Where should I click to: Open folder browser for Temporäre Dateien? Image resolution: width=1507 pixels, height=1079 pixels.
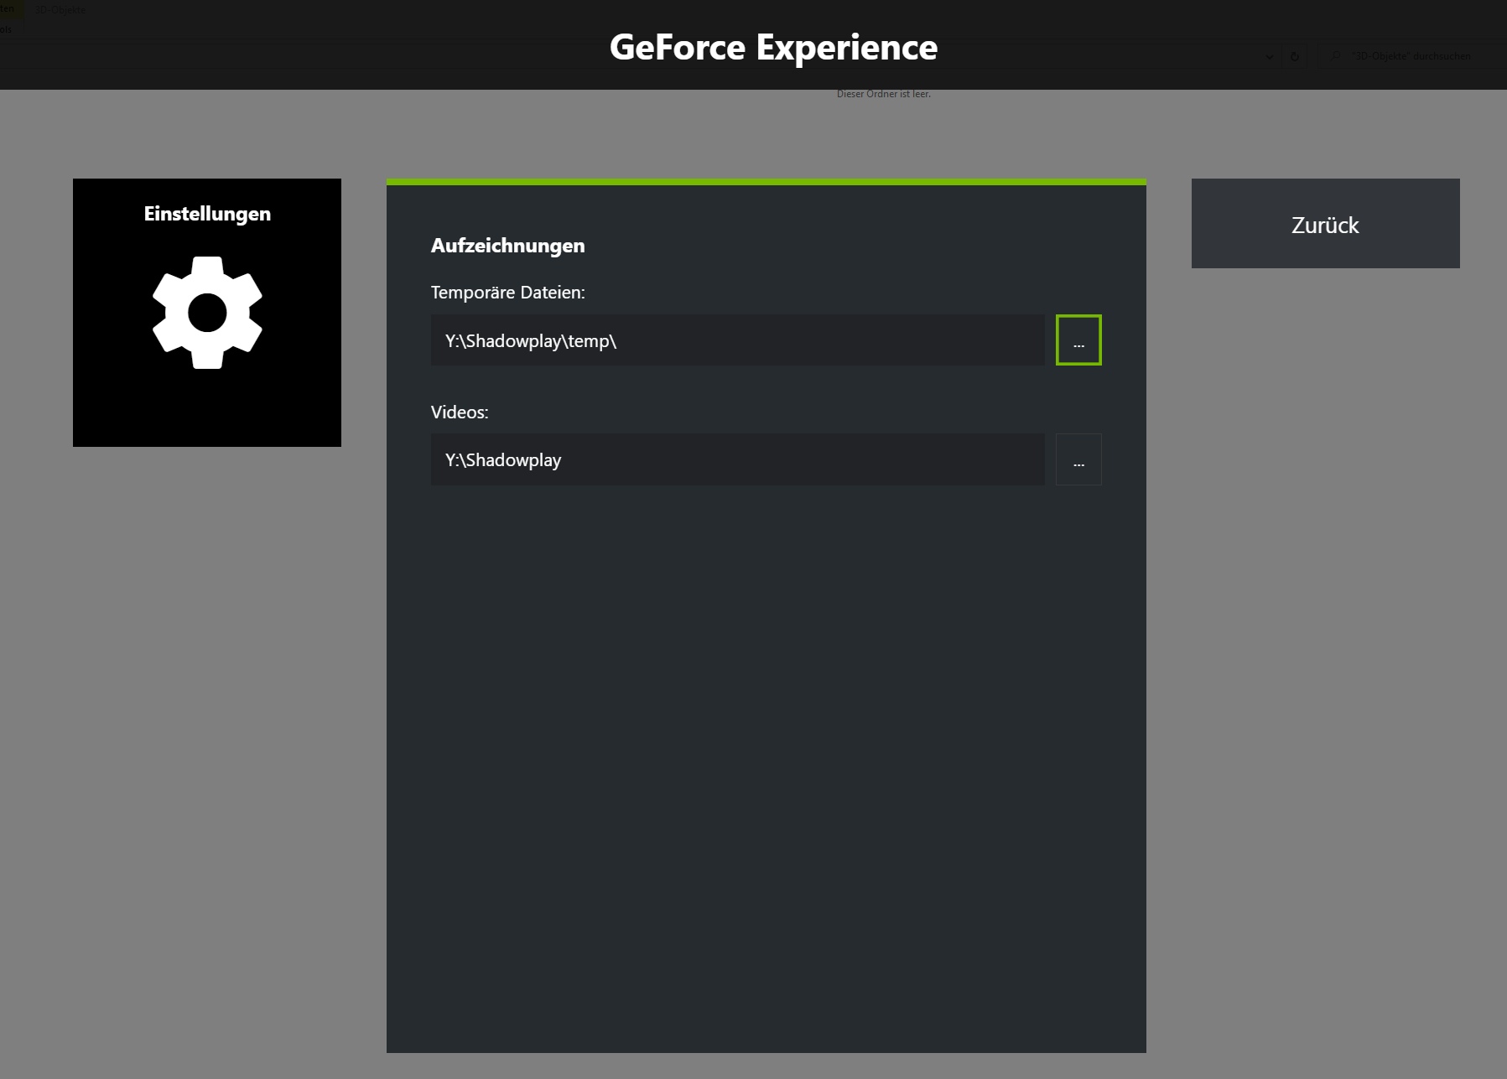1078,340
